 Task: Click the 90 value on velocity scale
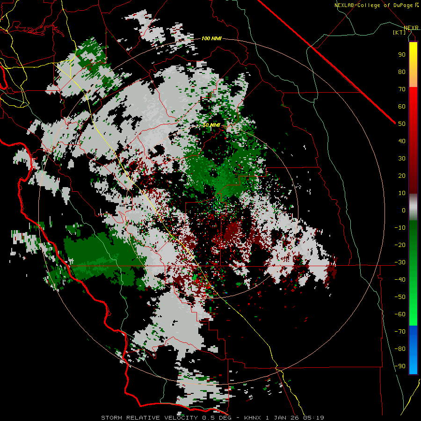(x=402, y=55)
